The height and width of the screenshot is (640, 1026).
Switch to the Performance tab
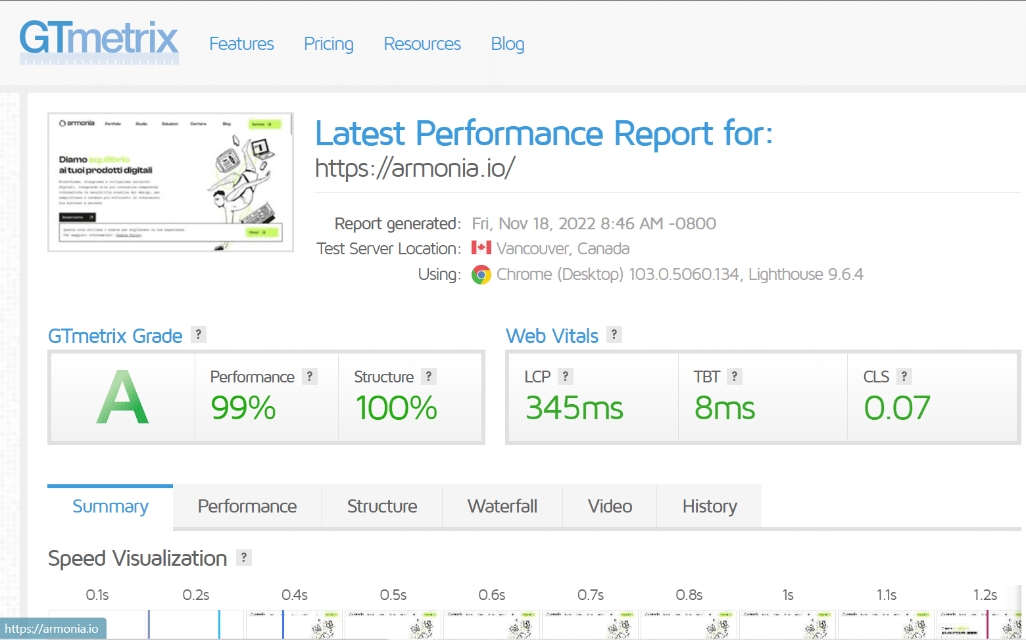pyautogui.click(x=247, y=506)
